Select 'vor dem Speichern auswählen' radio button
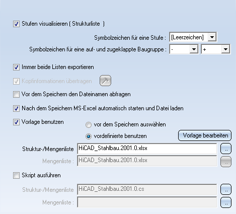Viewport: 236px width, 214px height. [89, 125]
